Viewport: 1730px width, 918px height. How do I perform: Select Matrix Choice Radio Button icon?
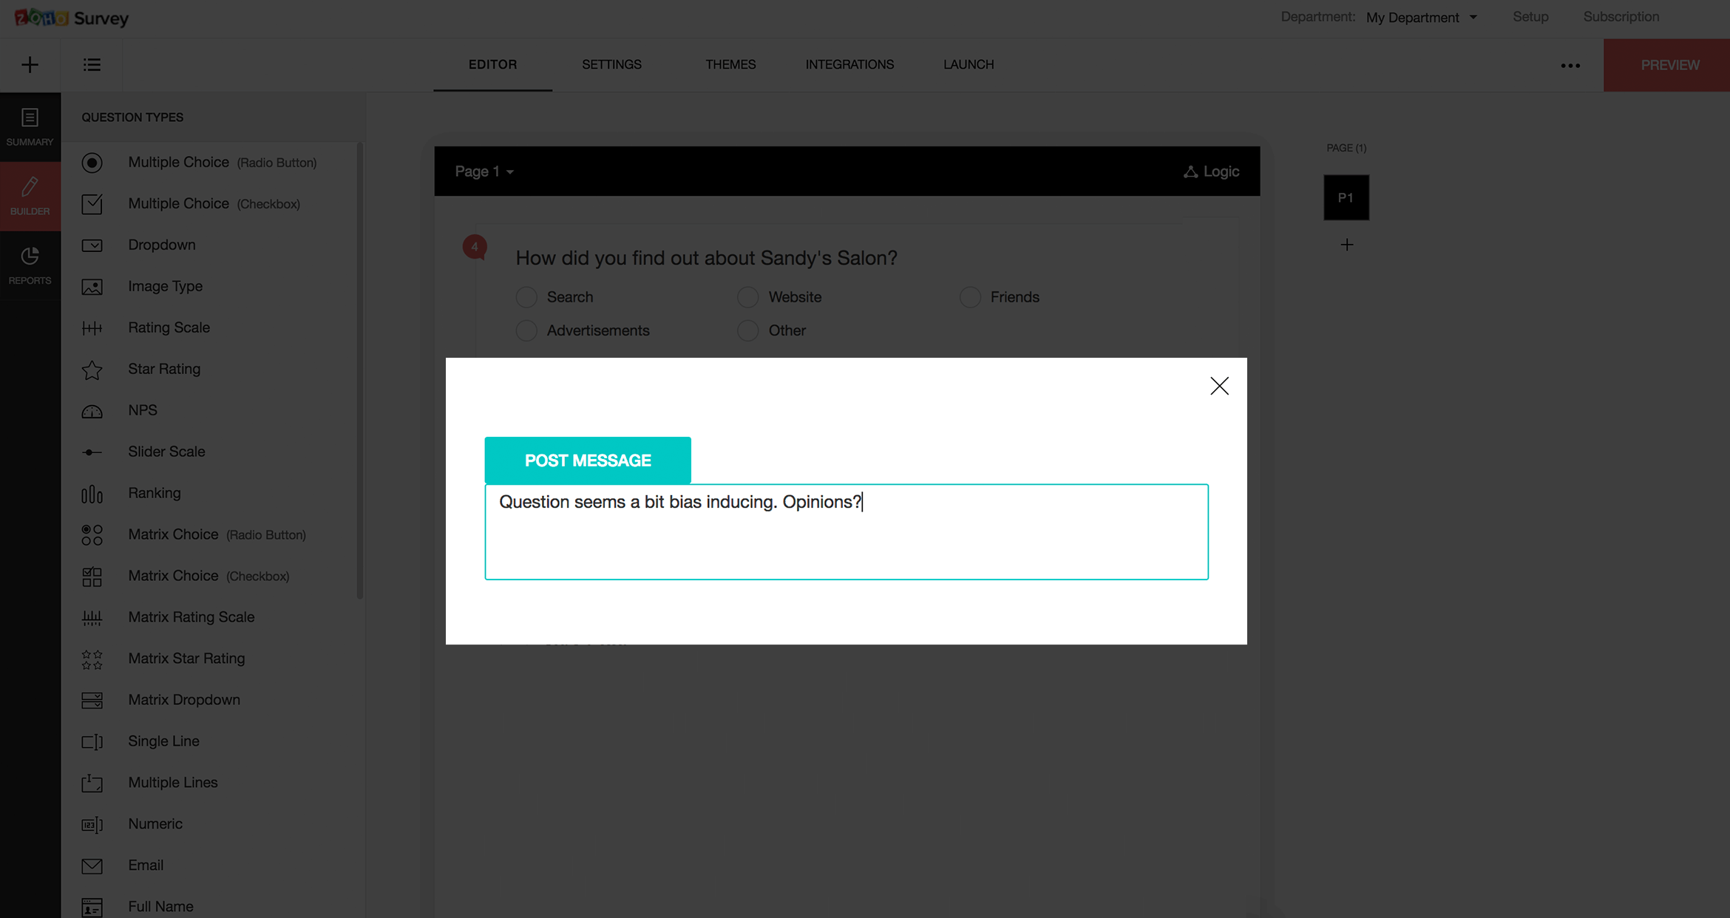tap(92, 535)
